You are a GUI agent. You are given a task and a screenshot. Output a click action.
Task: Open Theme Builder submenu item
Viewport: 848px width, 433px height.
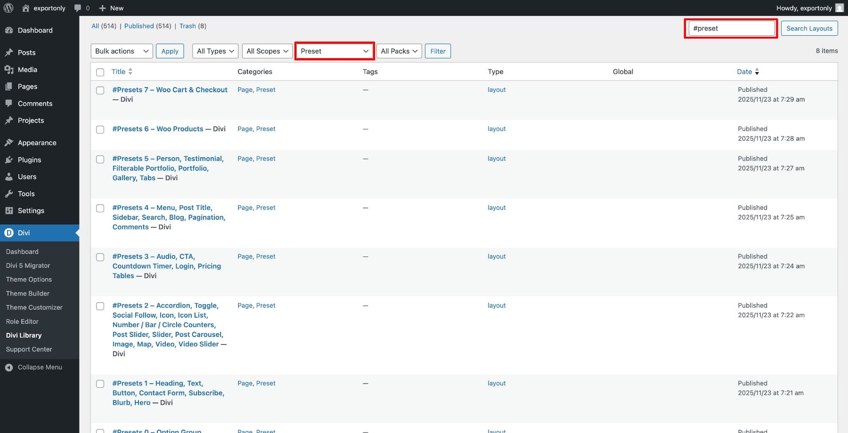pyautogui.click(x=27, y=293)
